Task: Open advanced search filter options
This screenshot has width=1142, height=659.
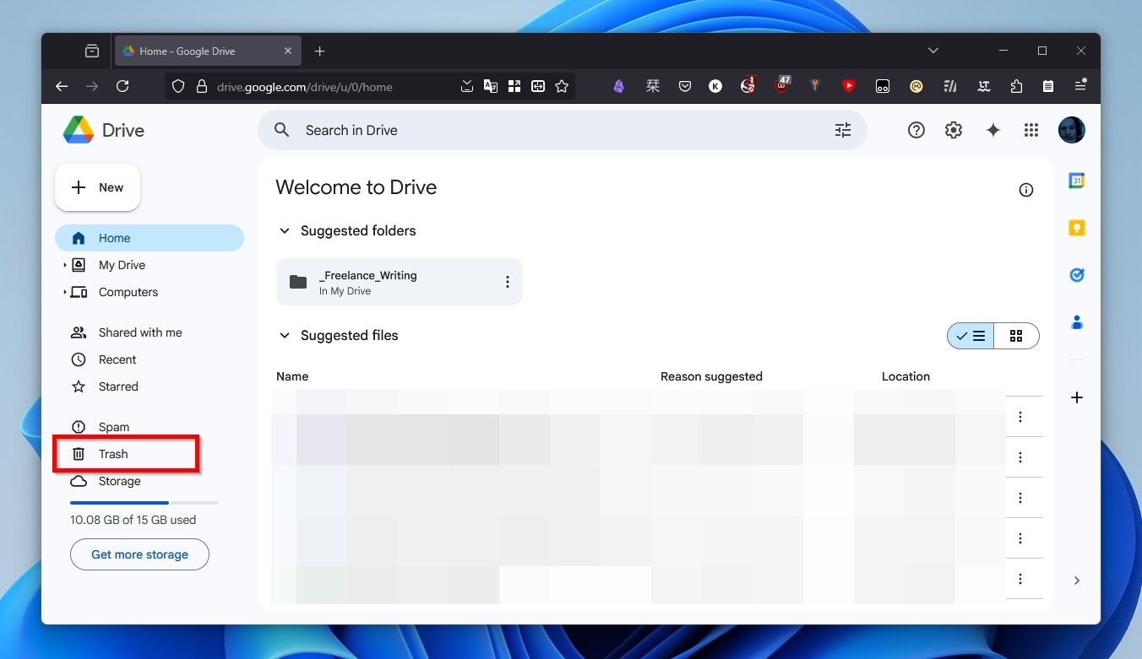Action: [843, 130]
